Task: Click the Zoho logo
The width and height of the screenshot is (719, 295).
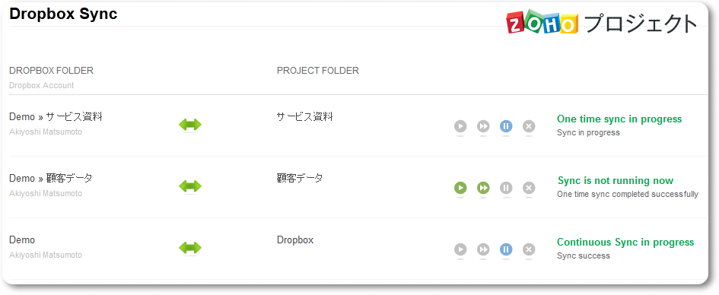Action: click(x=542, y=22)
